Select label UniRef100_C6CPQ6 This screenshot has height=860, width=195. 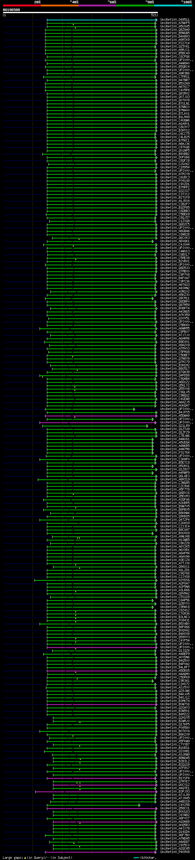tap(175, 56)
